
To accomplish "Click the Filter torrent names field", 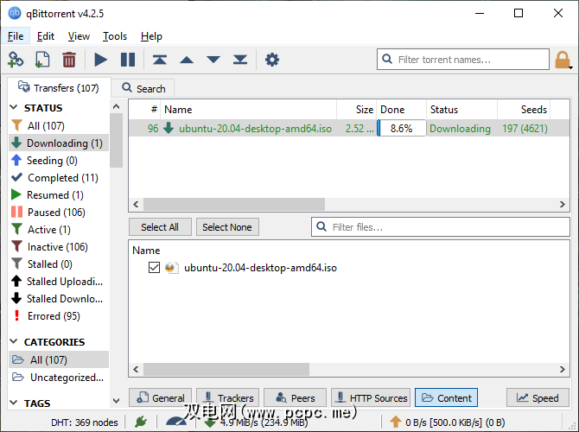I will tap(463, 59).
